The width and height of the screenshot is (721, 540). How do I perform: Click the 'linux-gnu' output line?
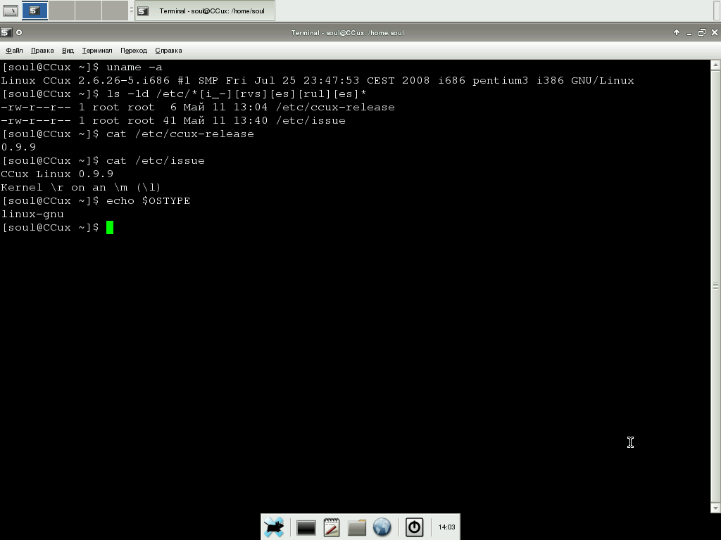coord(32,214)
